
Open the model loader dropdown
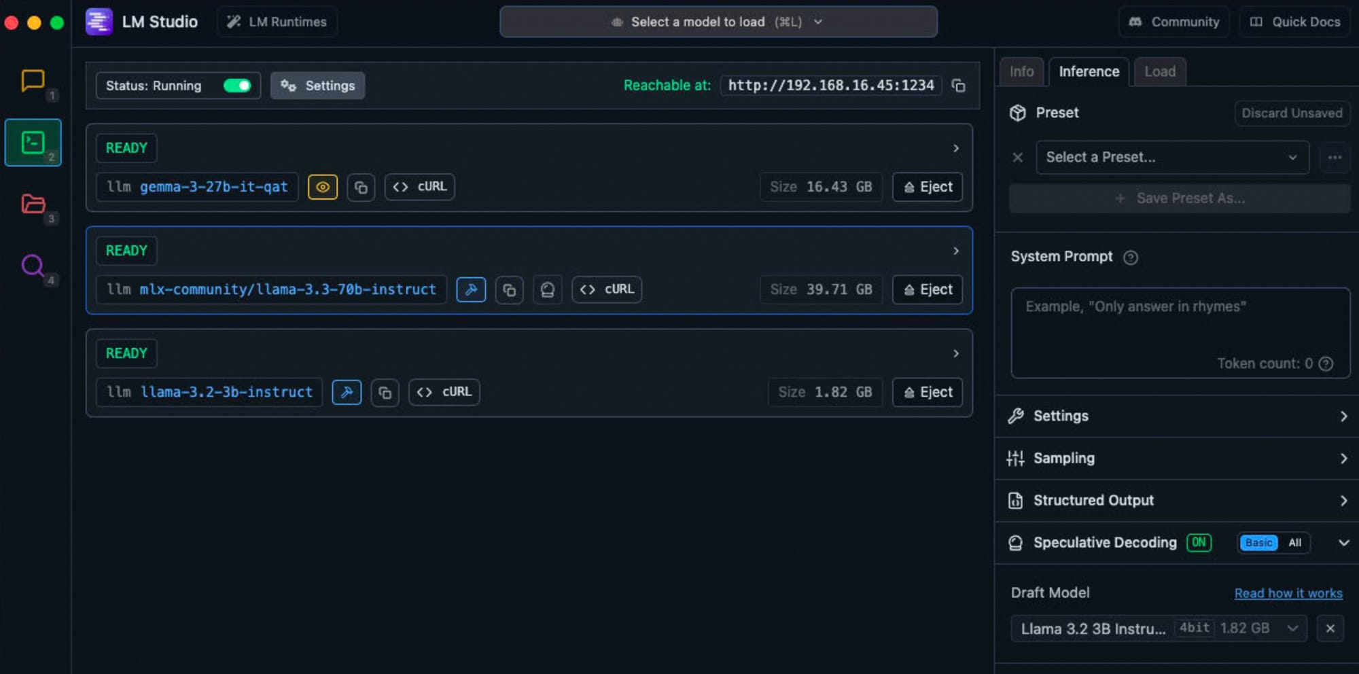pyautogui.click(x=718, y=22)
